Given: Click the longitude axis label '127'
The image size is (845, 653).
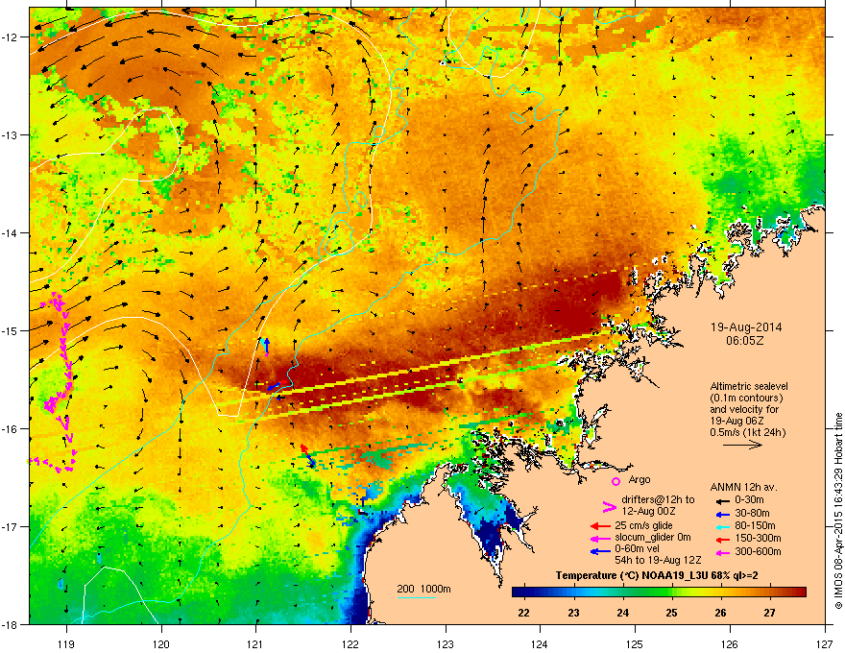Looking at the screenshot, I should tap(825, 643).
